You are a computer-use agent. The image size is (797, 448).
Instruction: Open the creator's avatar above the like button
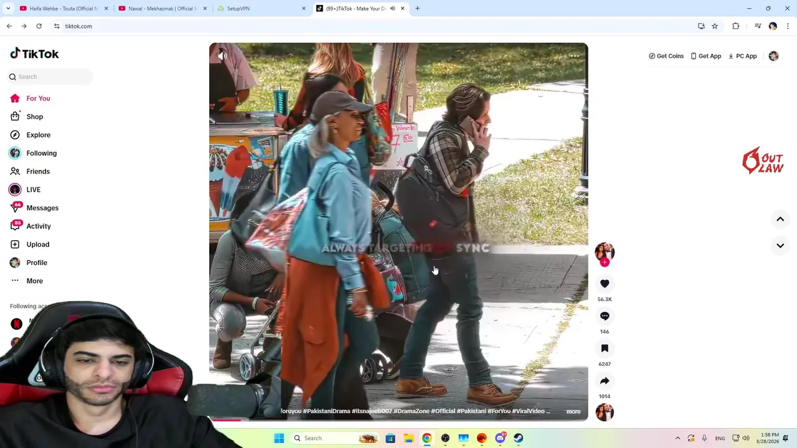click(605, 251)
